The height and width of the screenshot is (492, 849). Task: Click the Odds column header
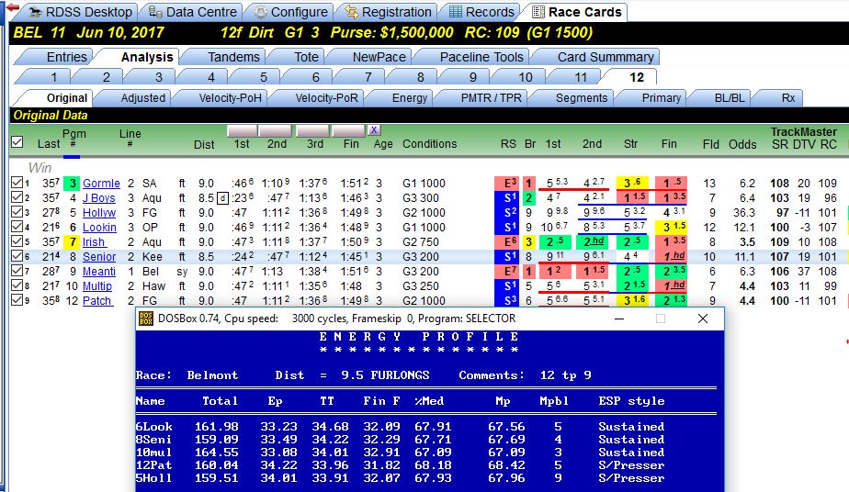(742, 144)
